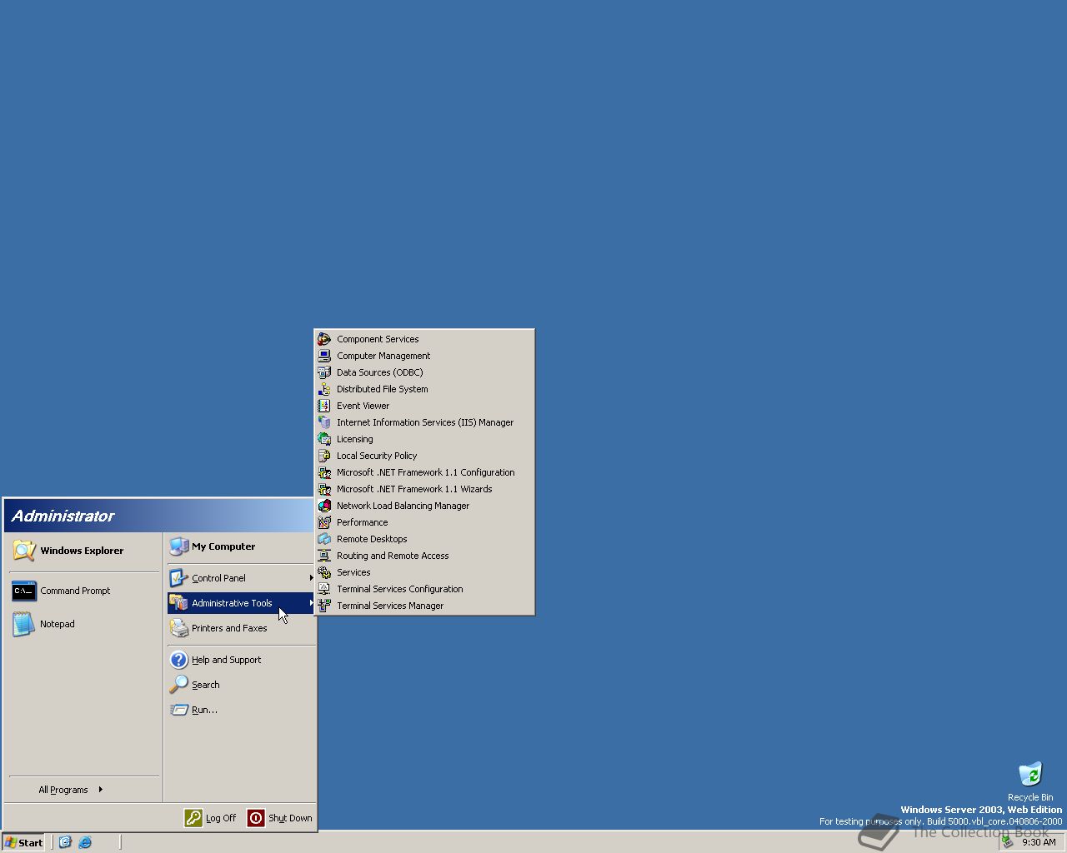Image resolution: width=1067 pixels, height=853 pixels.
Task: Click the Shut Down button
Action: click(279, 818)
